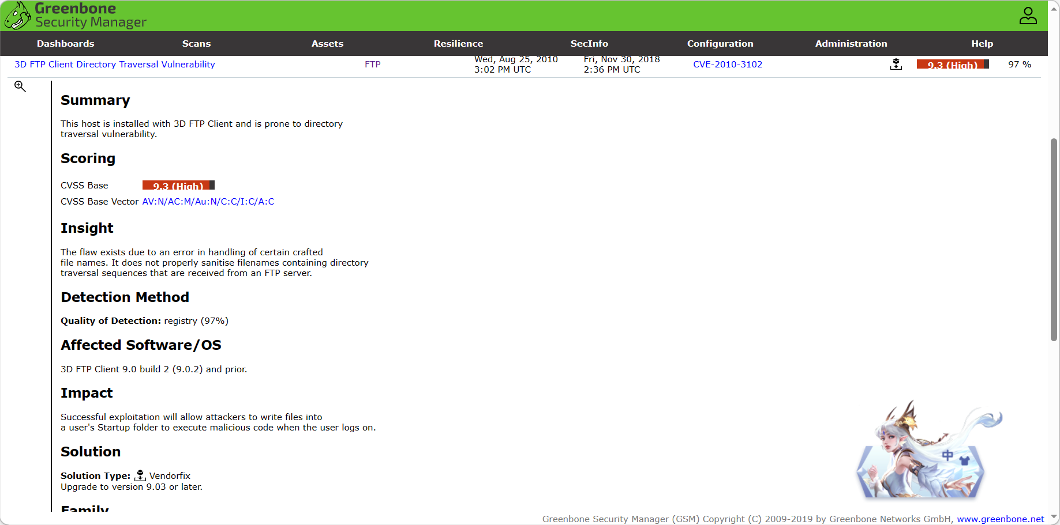This screenshot has height=525, width=1060.
Task: Click the Impact heading
Action: 87,393
